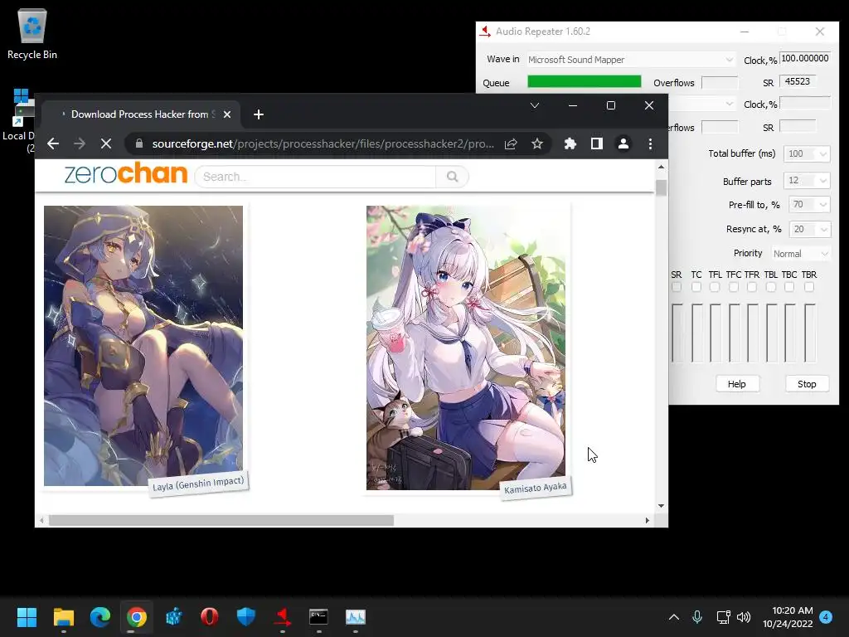Toggle the Chrome side panel icon
Viewport: 849px width, 637px height.
597,143
